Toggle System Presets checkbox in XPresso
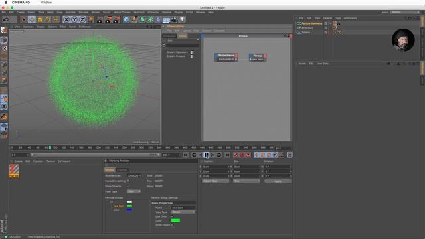This screenshot has width=425, height=239. (192, 56)
